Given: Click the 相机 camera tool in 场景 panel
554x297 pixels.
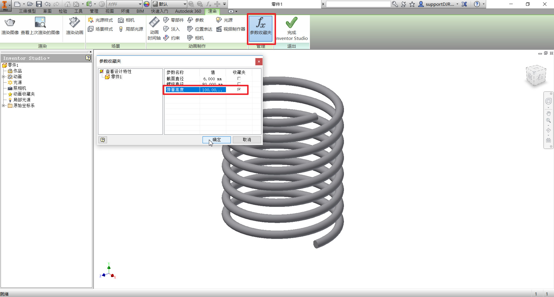Looking at the screenshot, I should click(126, 20).
